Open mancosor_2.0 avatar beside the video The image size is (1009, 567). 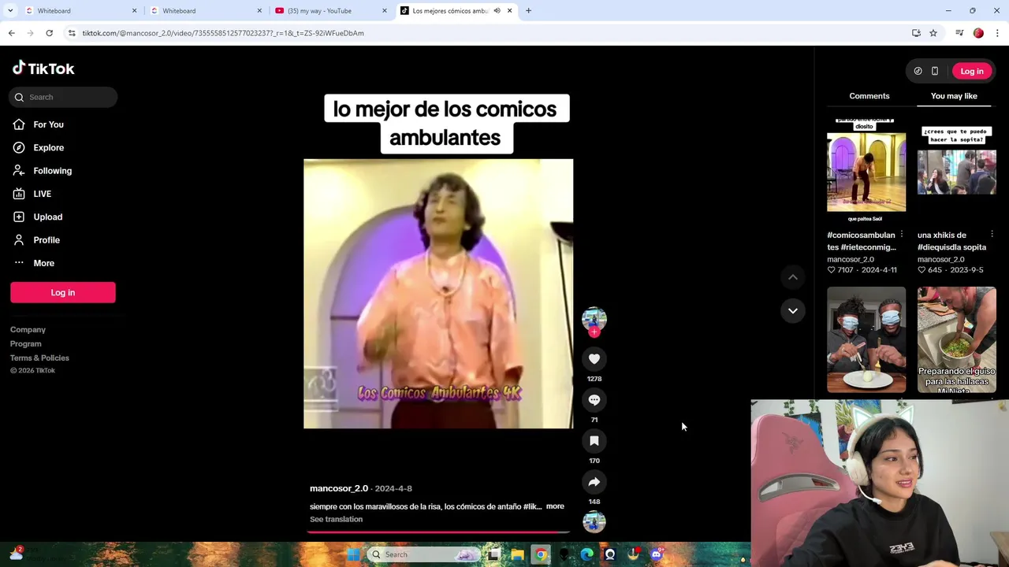[594, 318]
